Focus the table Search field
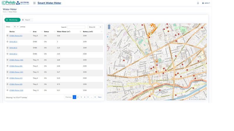Screen dimensions: 234x131 pyautogui.click(x=76, y=27)
